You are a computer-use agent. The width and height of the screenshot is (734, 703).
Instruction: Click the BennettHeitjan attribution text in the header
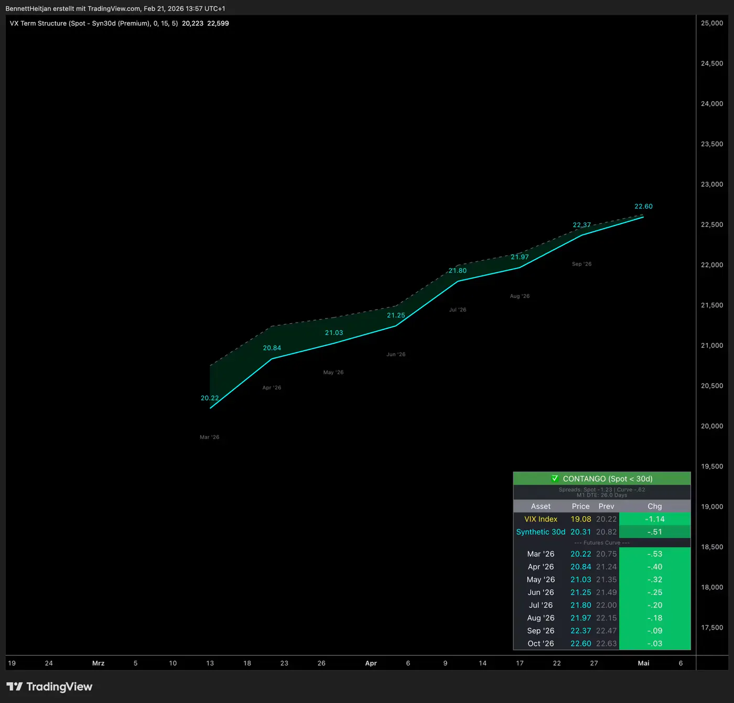[x=115, y=8]
